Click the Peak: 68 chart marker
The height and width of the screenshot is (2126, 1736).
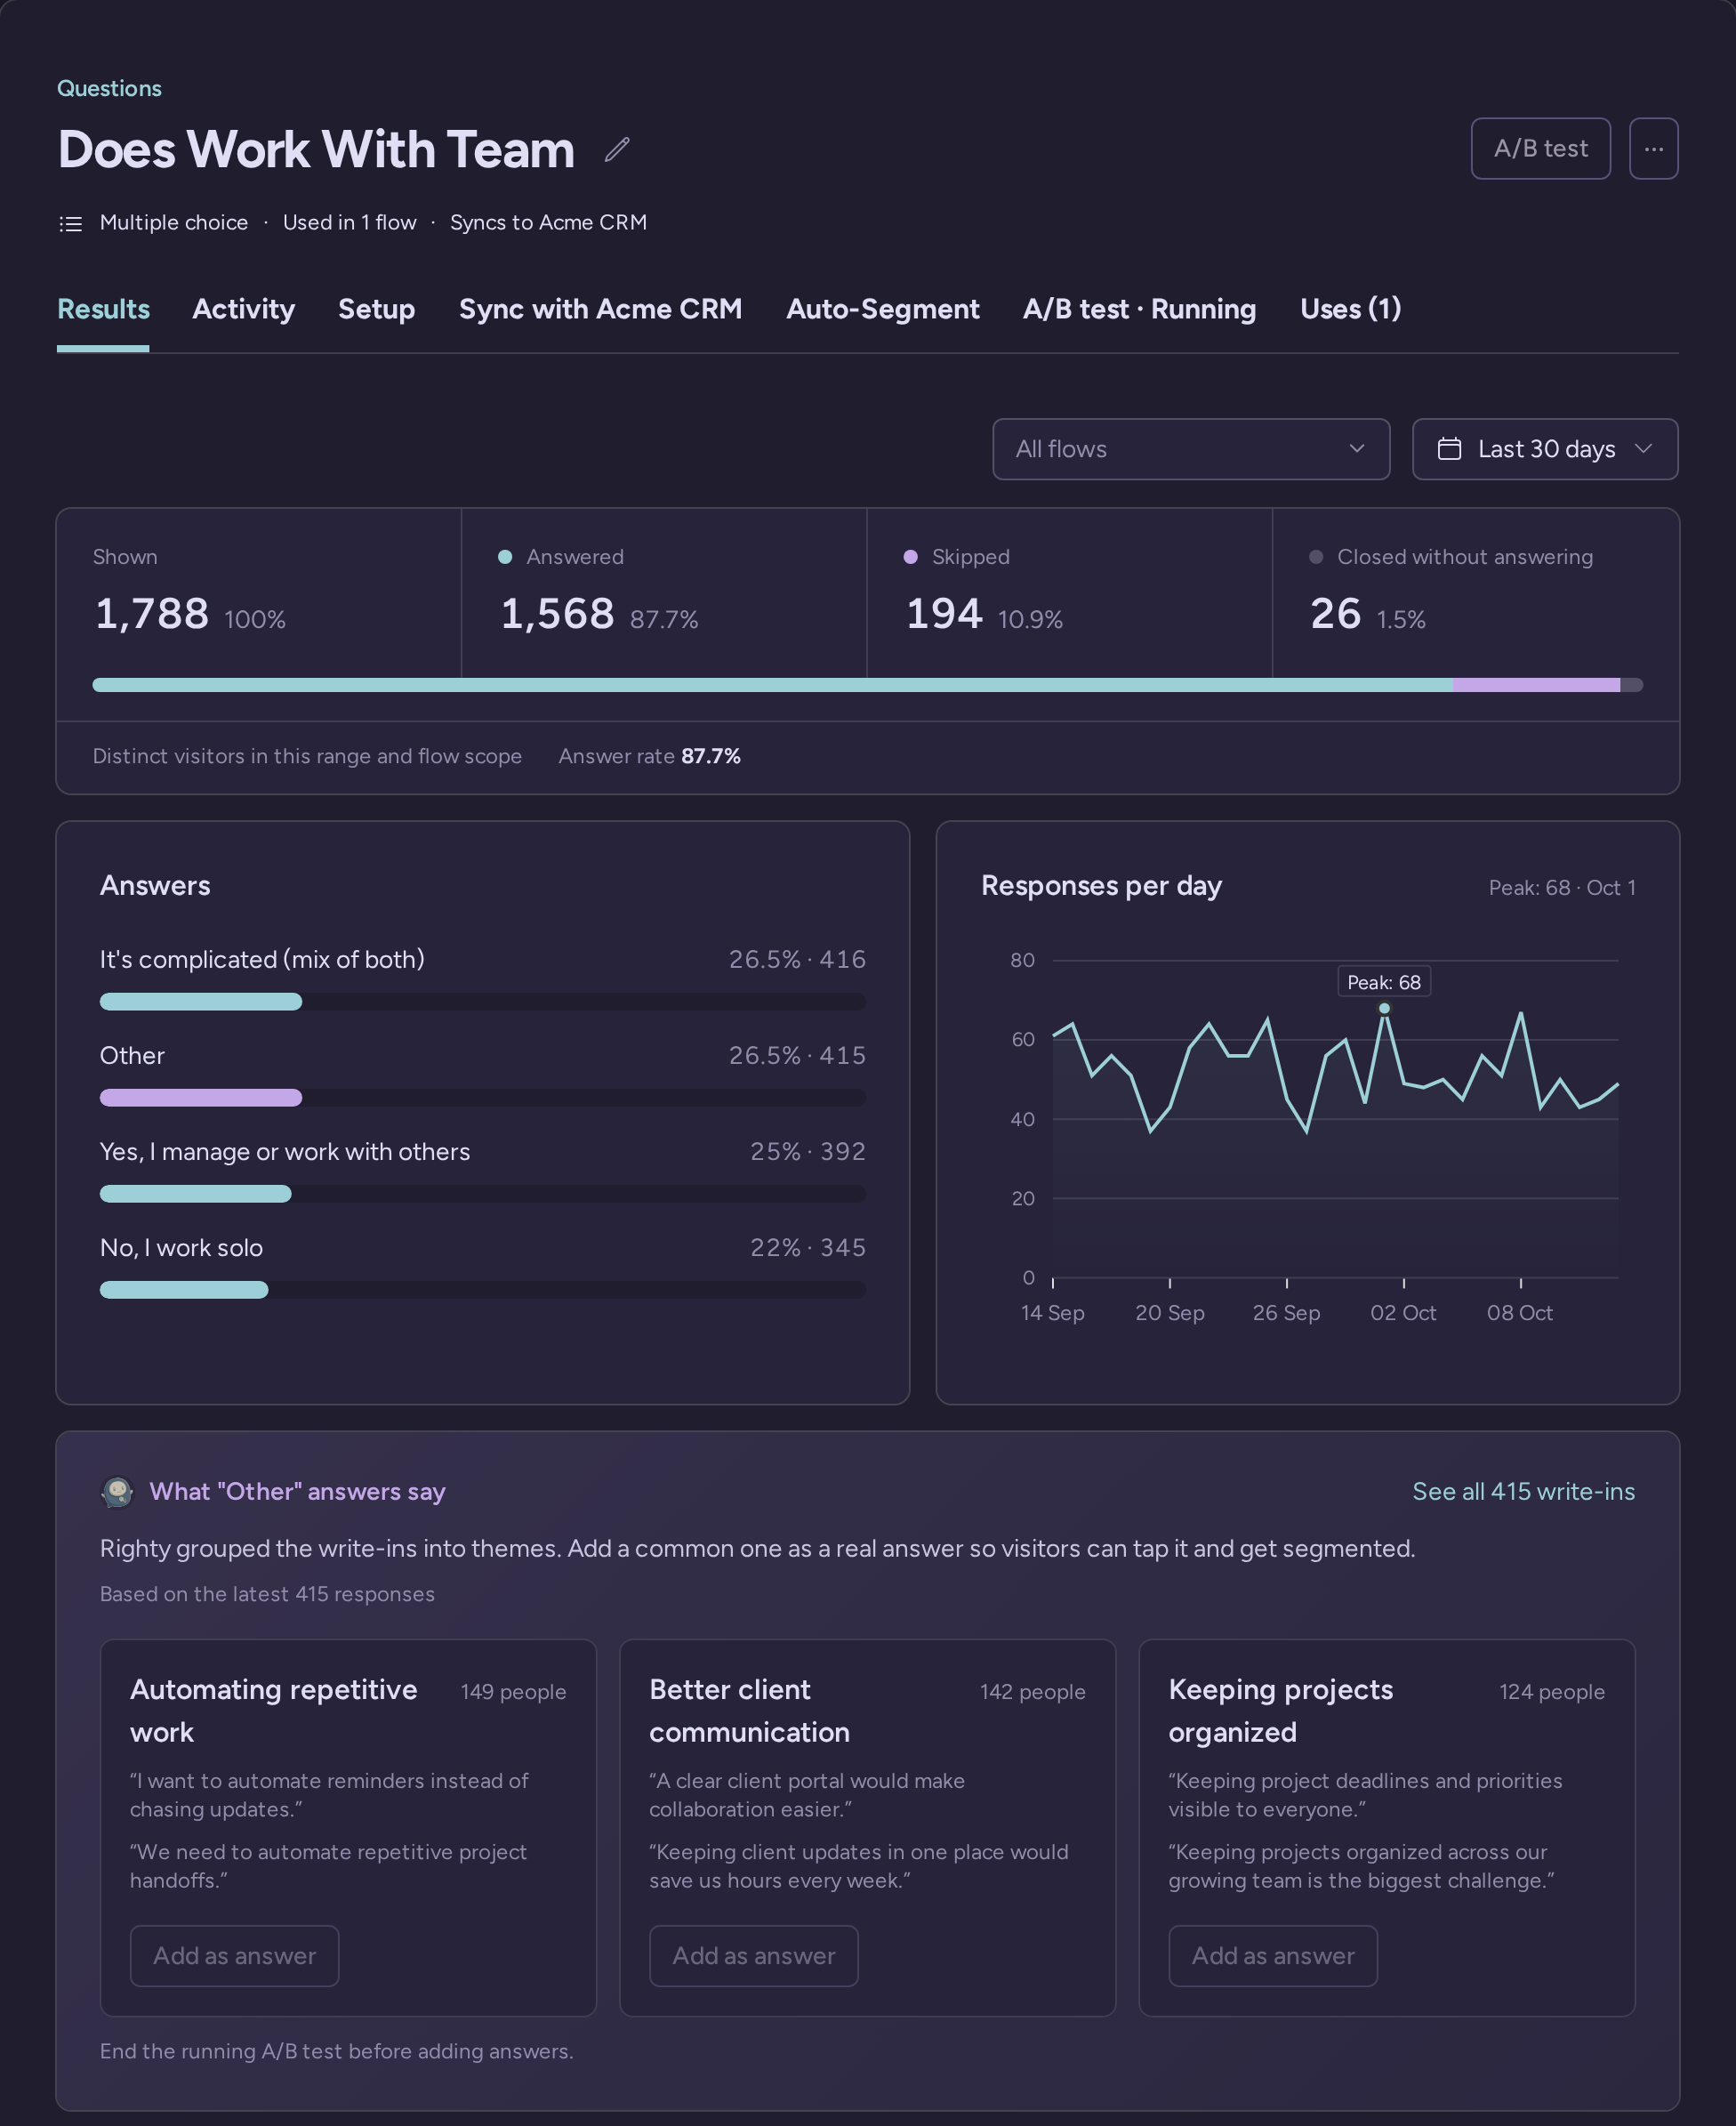[x=1384, y=1008]
